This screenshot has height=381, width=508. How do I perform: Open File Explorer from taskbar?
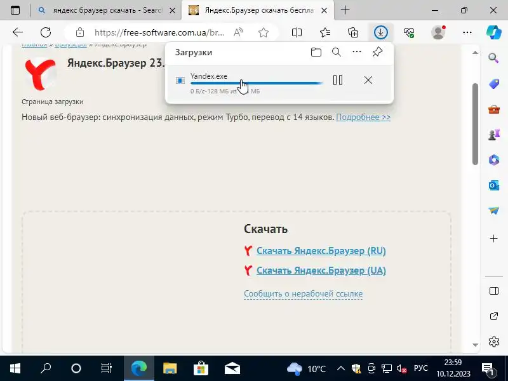point(170,368)
